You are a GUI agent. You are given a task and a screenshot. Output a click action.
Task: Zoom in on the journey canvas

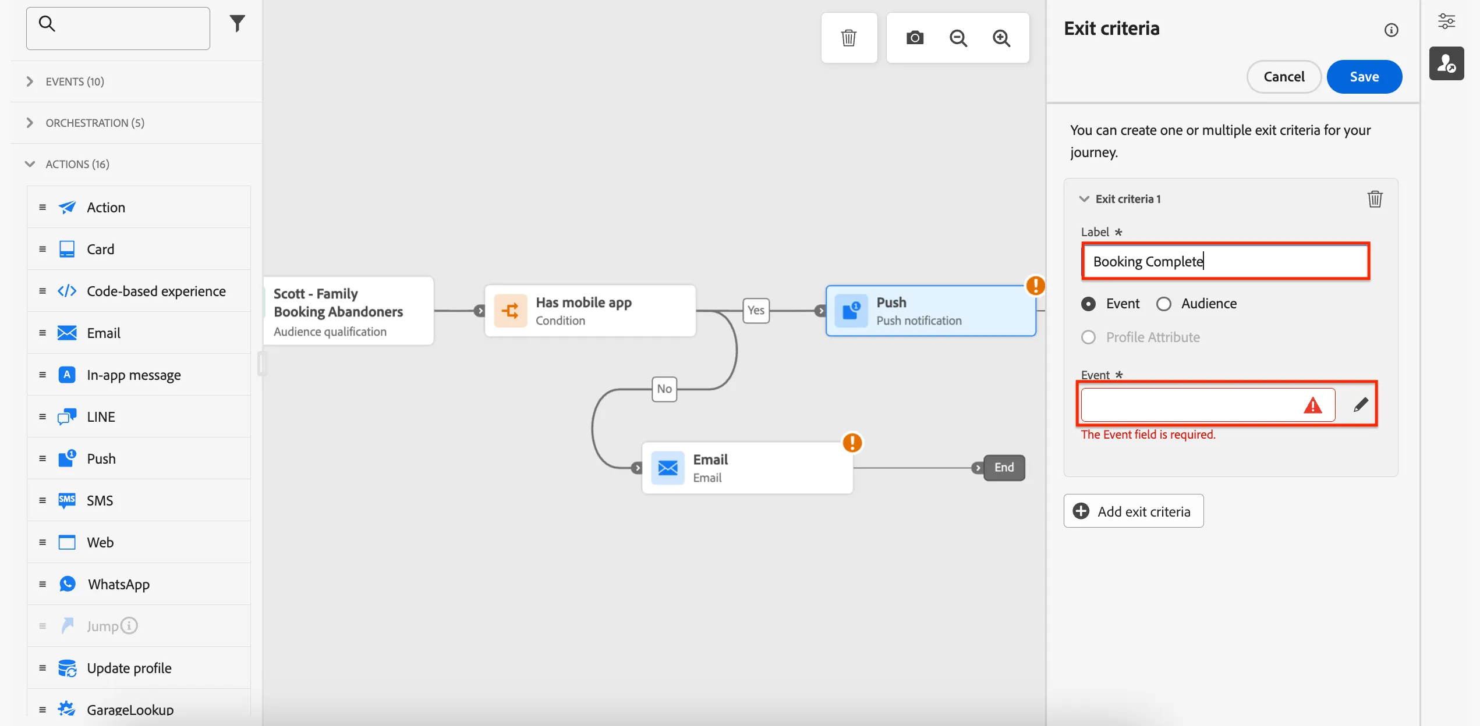[1001, 38]
